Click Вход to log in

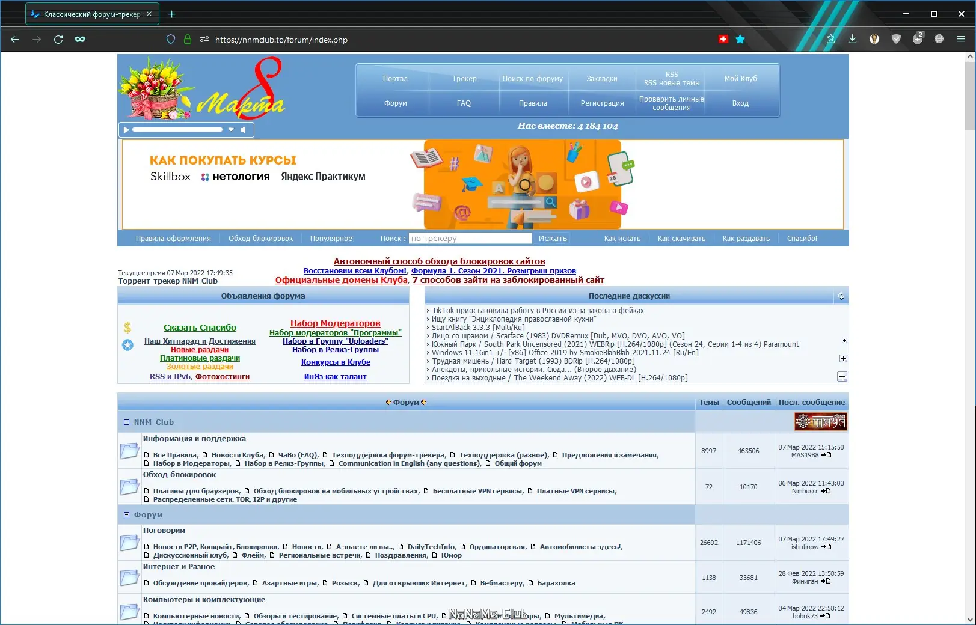point(740,103)
